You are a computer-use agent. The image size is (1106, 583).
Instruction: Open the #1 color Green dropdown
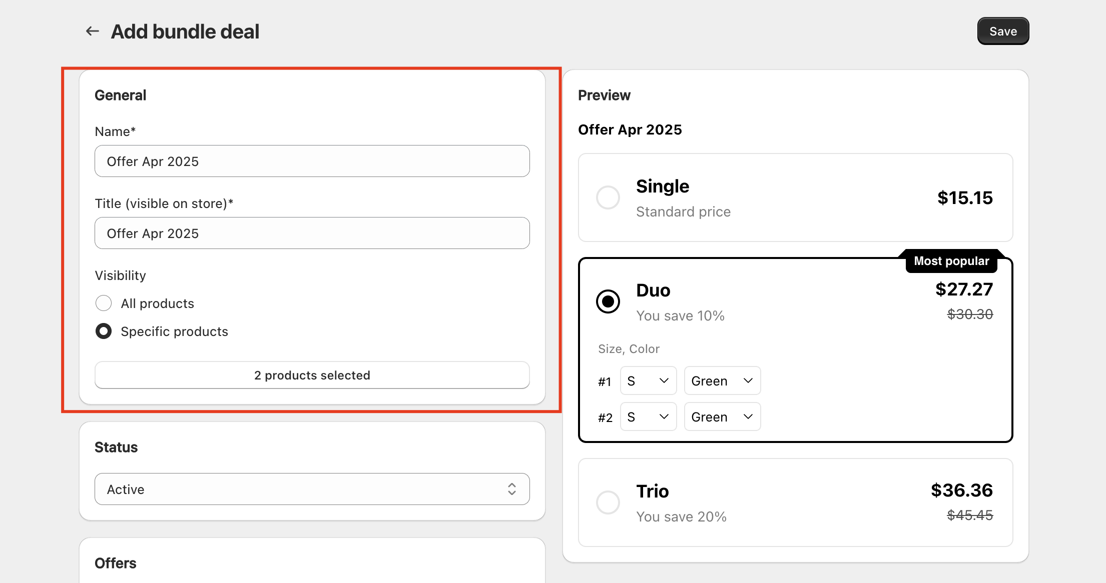click(x=722, y=381)
